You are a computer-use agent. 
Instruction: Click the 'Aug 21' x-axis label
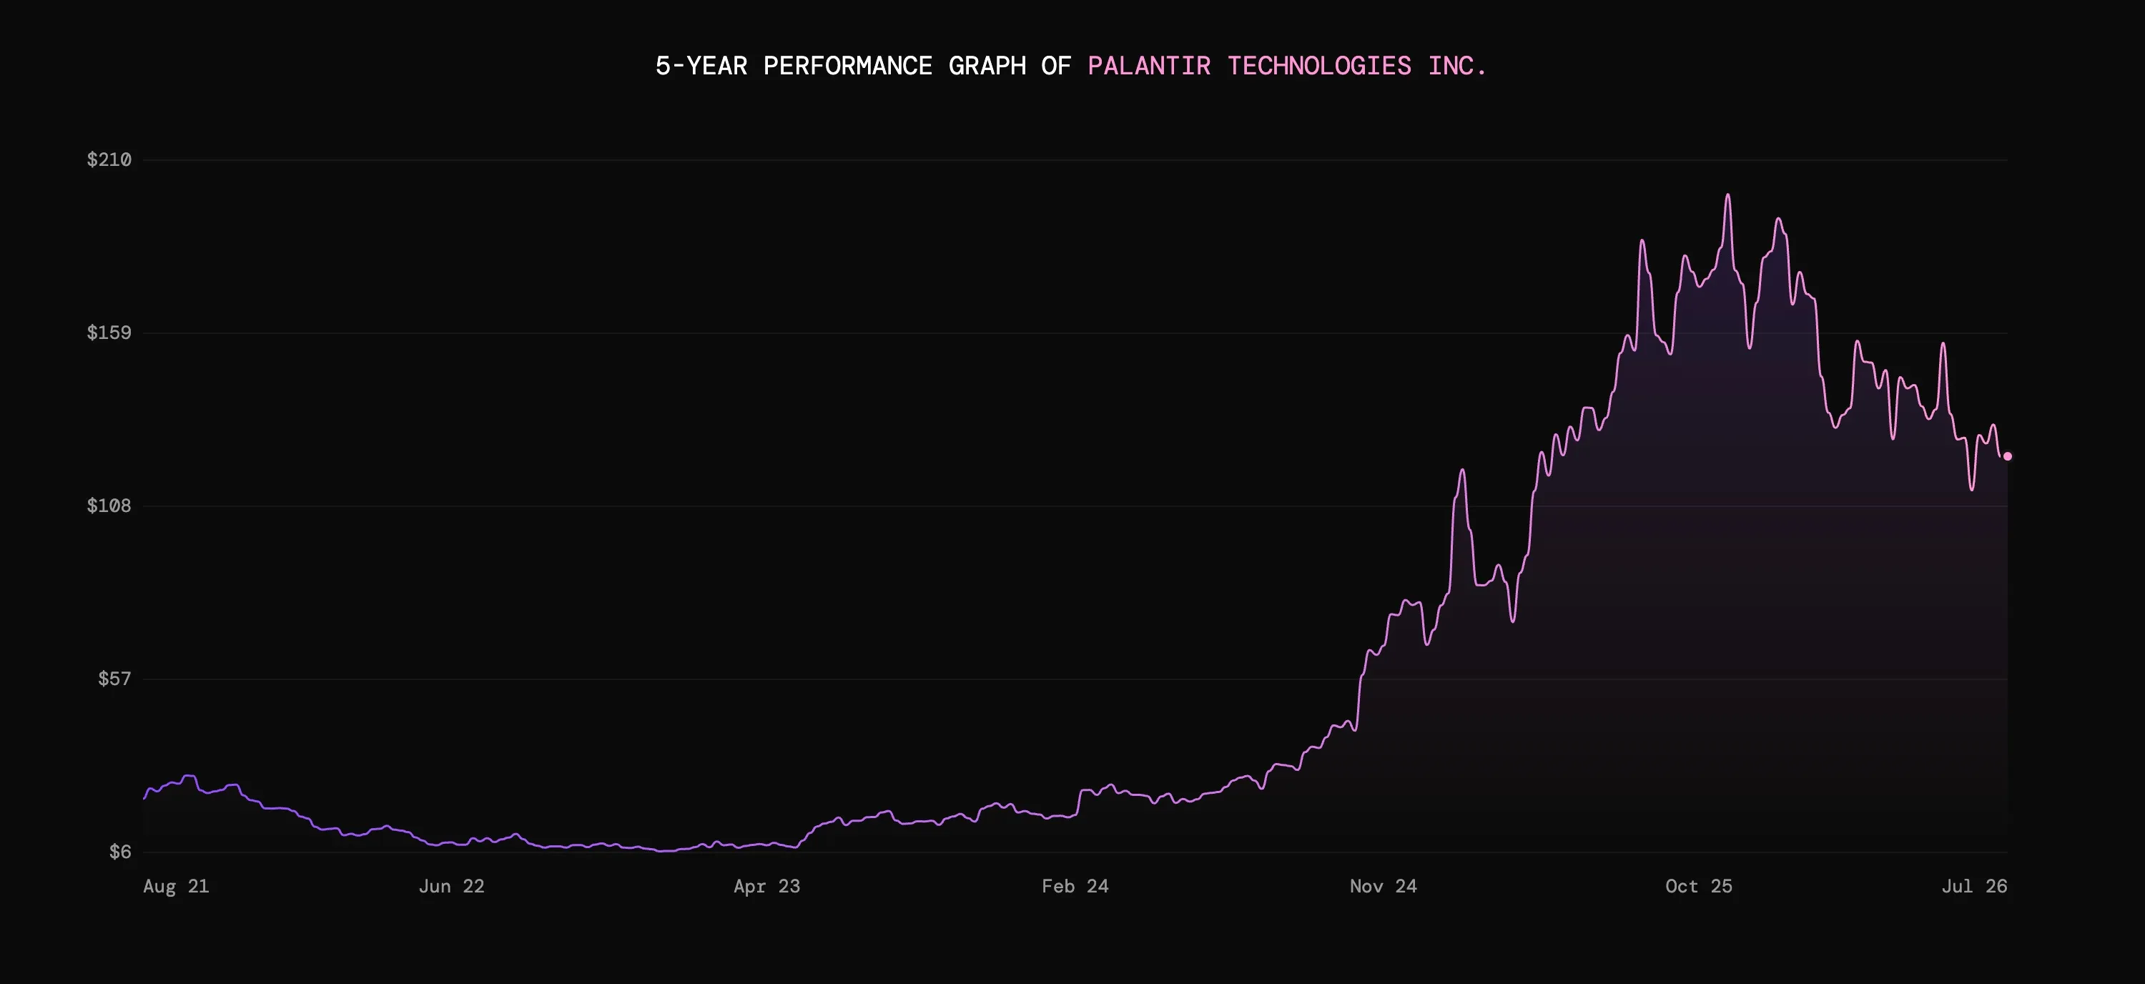click(176, 886)
